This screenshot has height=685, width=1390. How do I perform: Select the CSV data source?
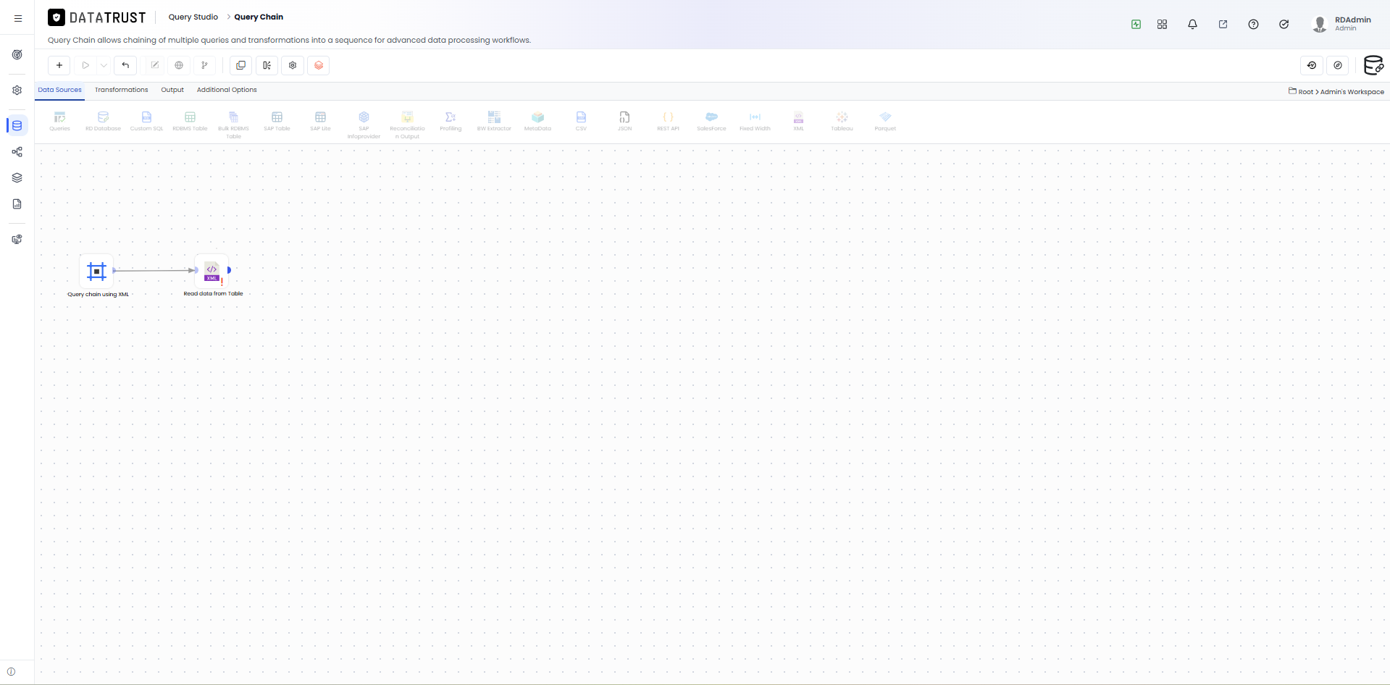pos(581,121)
